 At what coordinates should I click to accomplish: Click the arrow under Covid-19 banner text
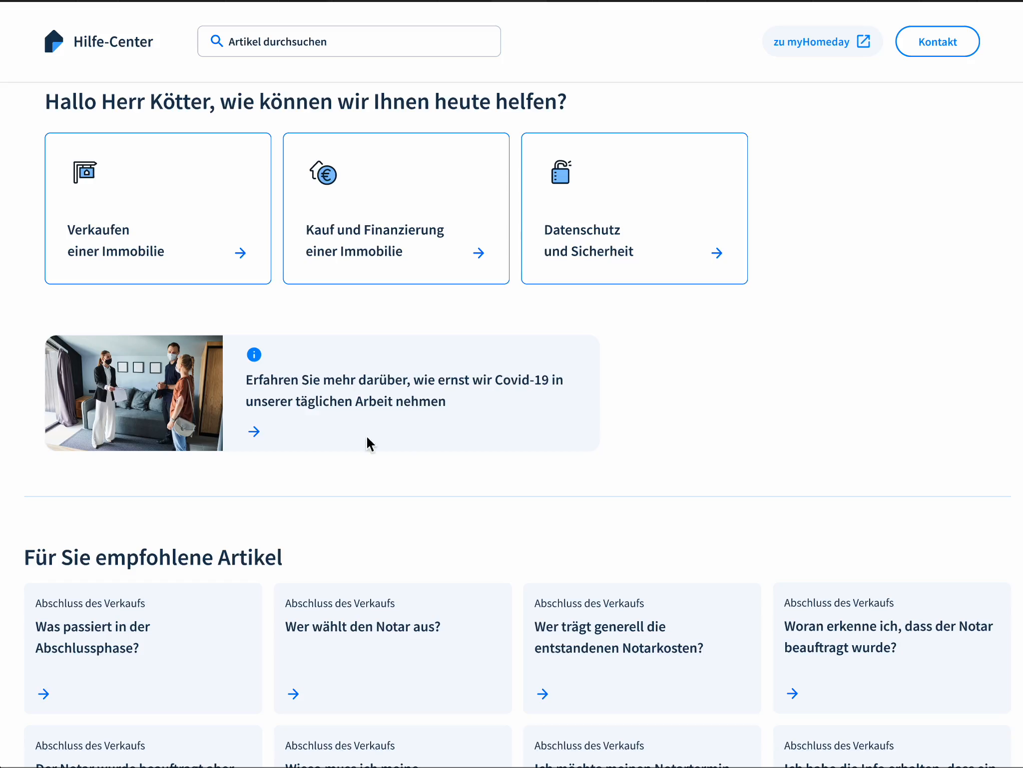click(x=254, y=431)
